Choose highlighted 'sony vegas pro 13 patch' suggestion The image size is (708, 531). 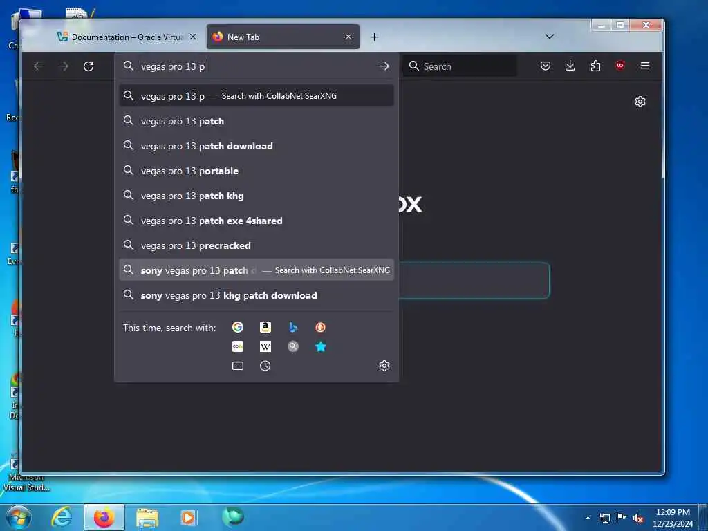257,270
